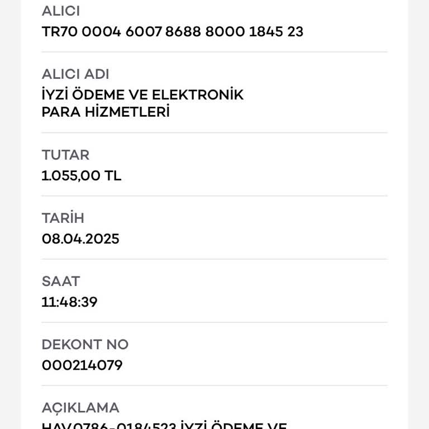This screenshot has height=429, width=429.
Task: Select the date 08.04.2025
Action: pyautogui.click(x=80, y=239)
